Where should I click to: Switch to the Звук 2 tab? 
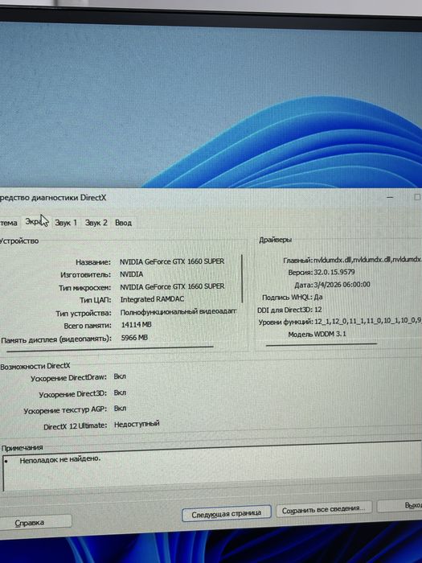tap(96, 223)
